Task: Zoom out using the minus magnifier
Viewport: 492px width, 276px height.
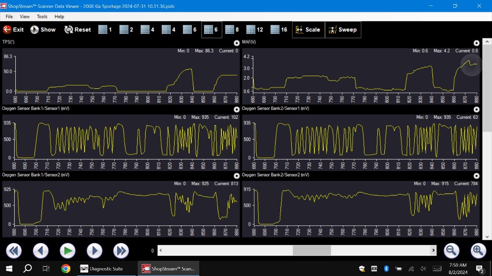Action: 451,251
